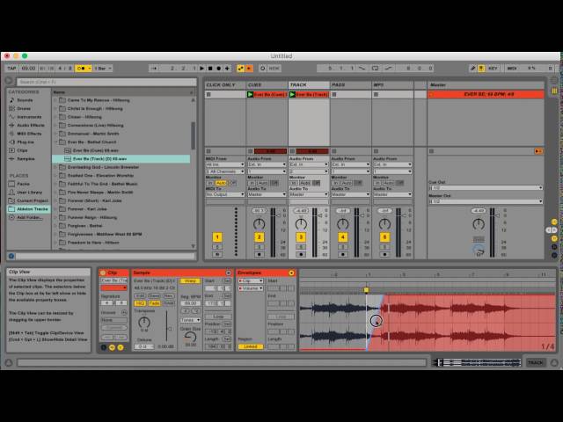Launch the Ever Be (Cues) clip

tap(250, 94)
